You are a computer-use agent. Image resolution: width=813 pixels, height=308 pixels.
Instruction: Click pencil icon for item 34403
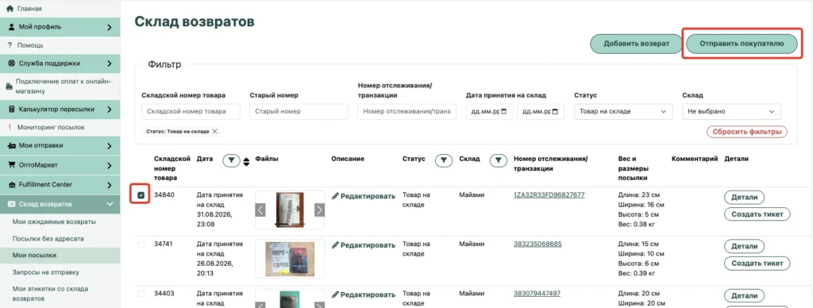[x=335, y=295]
